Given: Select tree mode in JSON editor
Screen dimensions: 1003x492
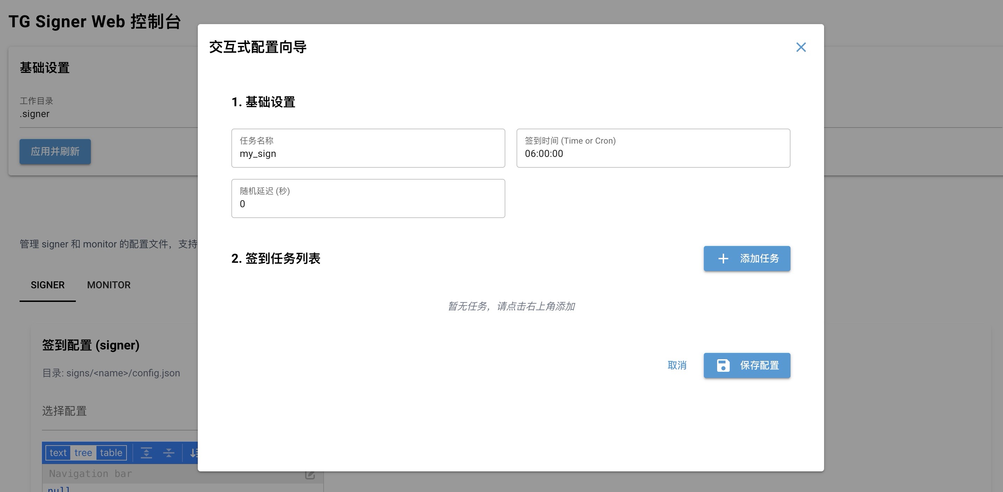Looking at the screenshot, I should (83, 453).
